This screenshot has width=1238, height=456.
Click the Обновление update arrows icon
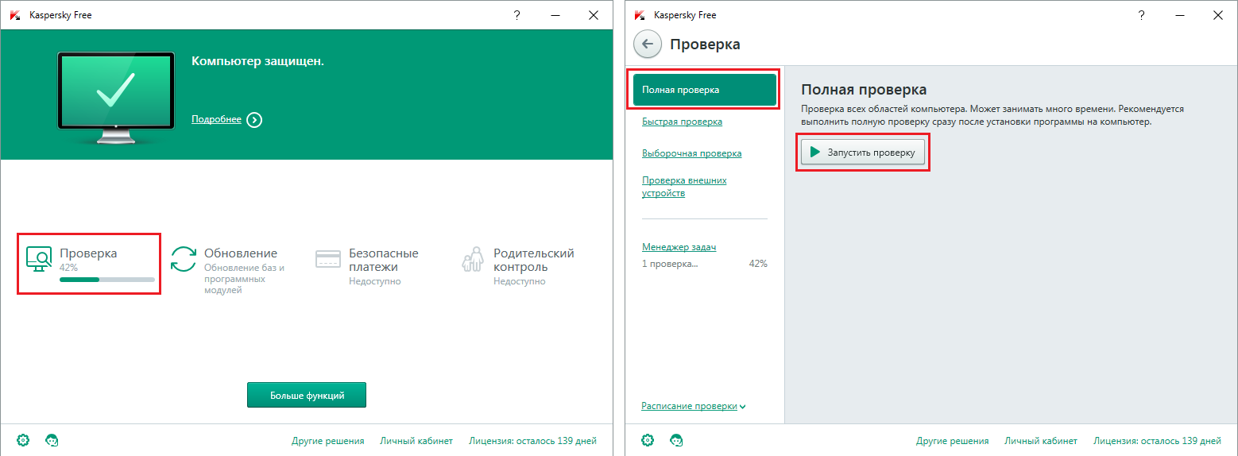pyautogui.click(x=184, y=259)
